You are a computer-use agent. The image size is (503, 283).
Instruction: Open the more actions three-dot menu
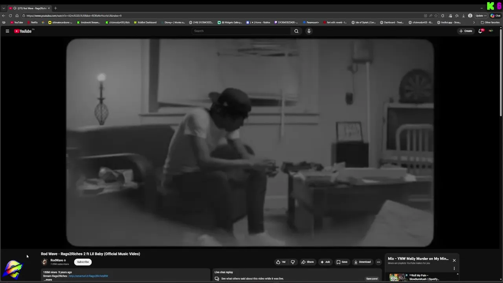click(x=378, y=262)
